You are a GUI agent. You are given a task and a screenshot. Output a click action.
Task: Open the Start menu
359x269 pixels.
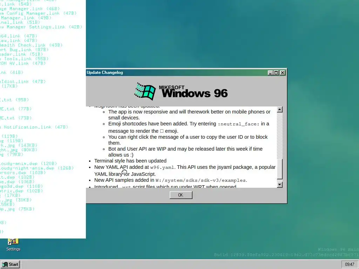pos(10,264)
